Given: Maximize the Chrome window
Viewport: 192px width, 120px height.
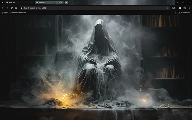Looking at the screenshot, I should (183, 2).
